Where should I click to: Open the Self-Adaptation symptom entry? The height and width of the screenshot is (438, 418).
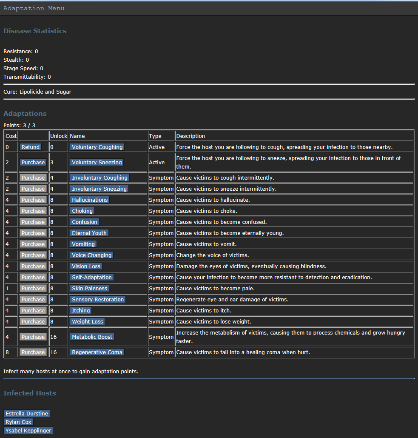(x=91, y=278)
